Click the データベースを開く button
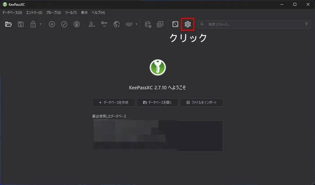Image resolution: width=315 pixels, height=185 pixels. (x=157, y=102)
